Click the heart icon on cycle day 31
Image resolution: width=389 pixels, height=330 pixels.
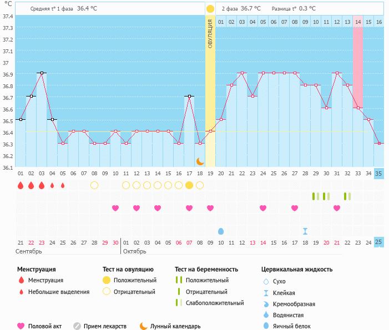pos(337,208)
